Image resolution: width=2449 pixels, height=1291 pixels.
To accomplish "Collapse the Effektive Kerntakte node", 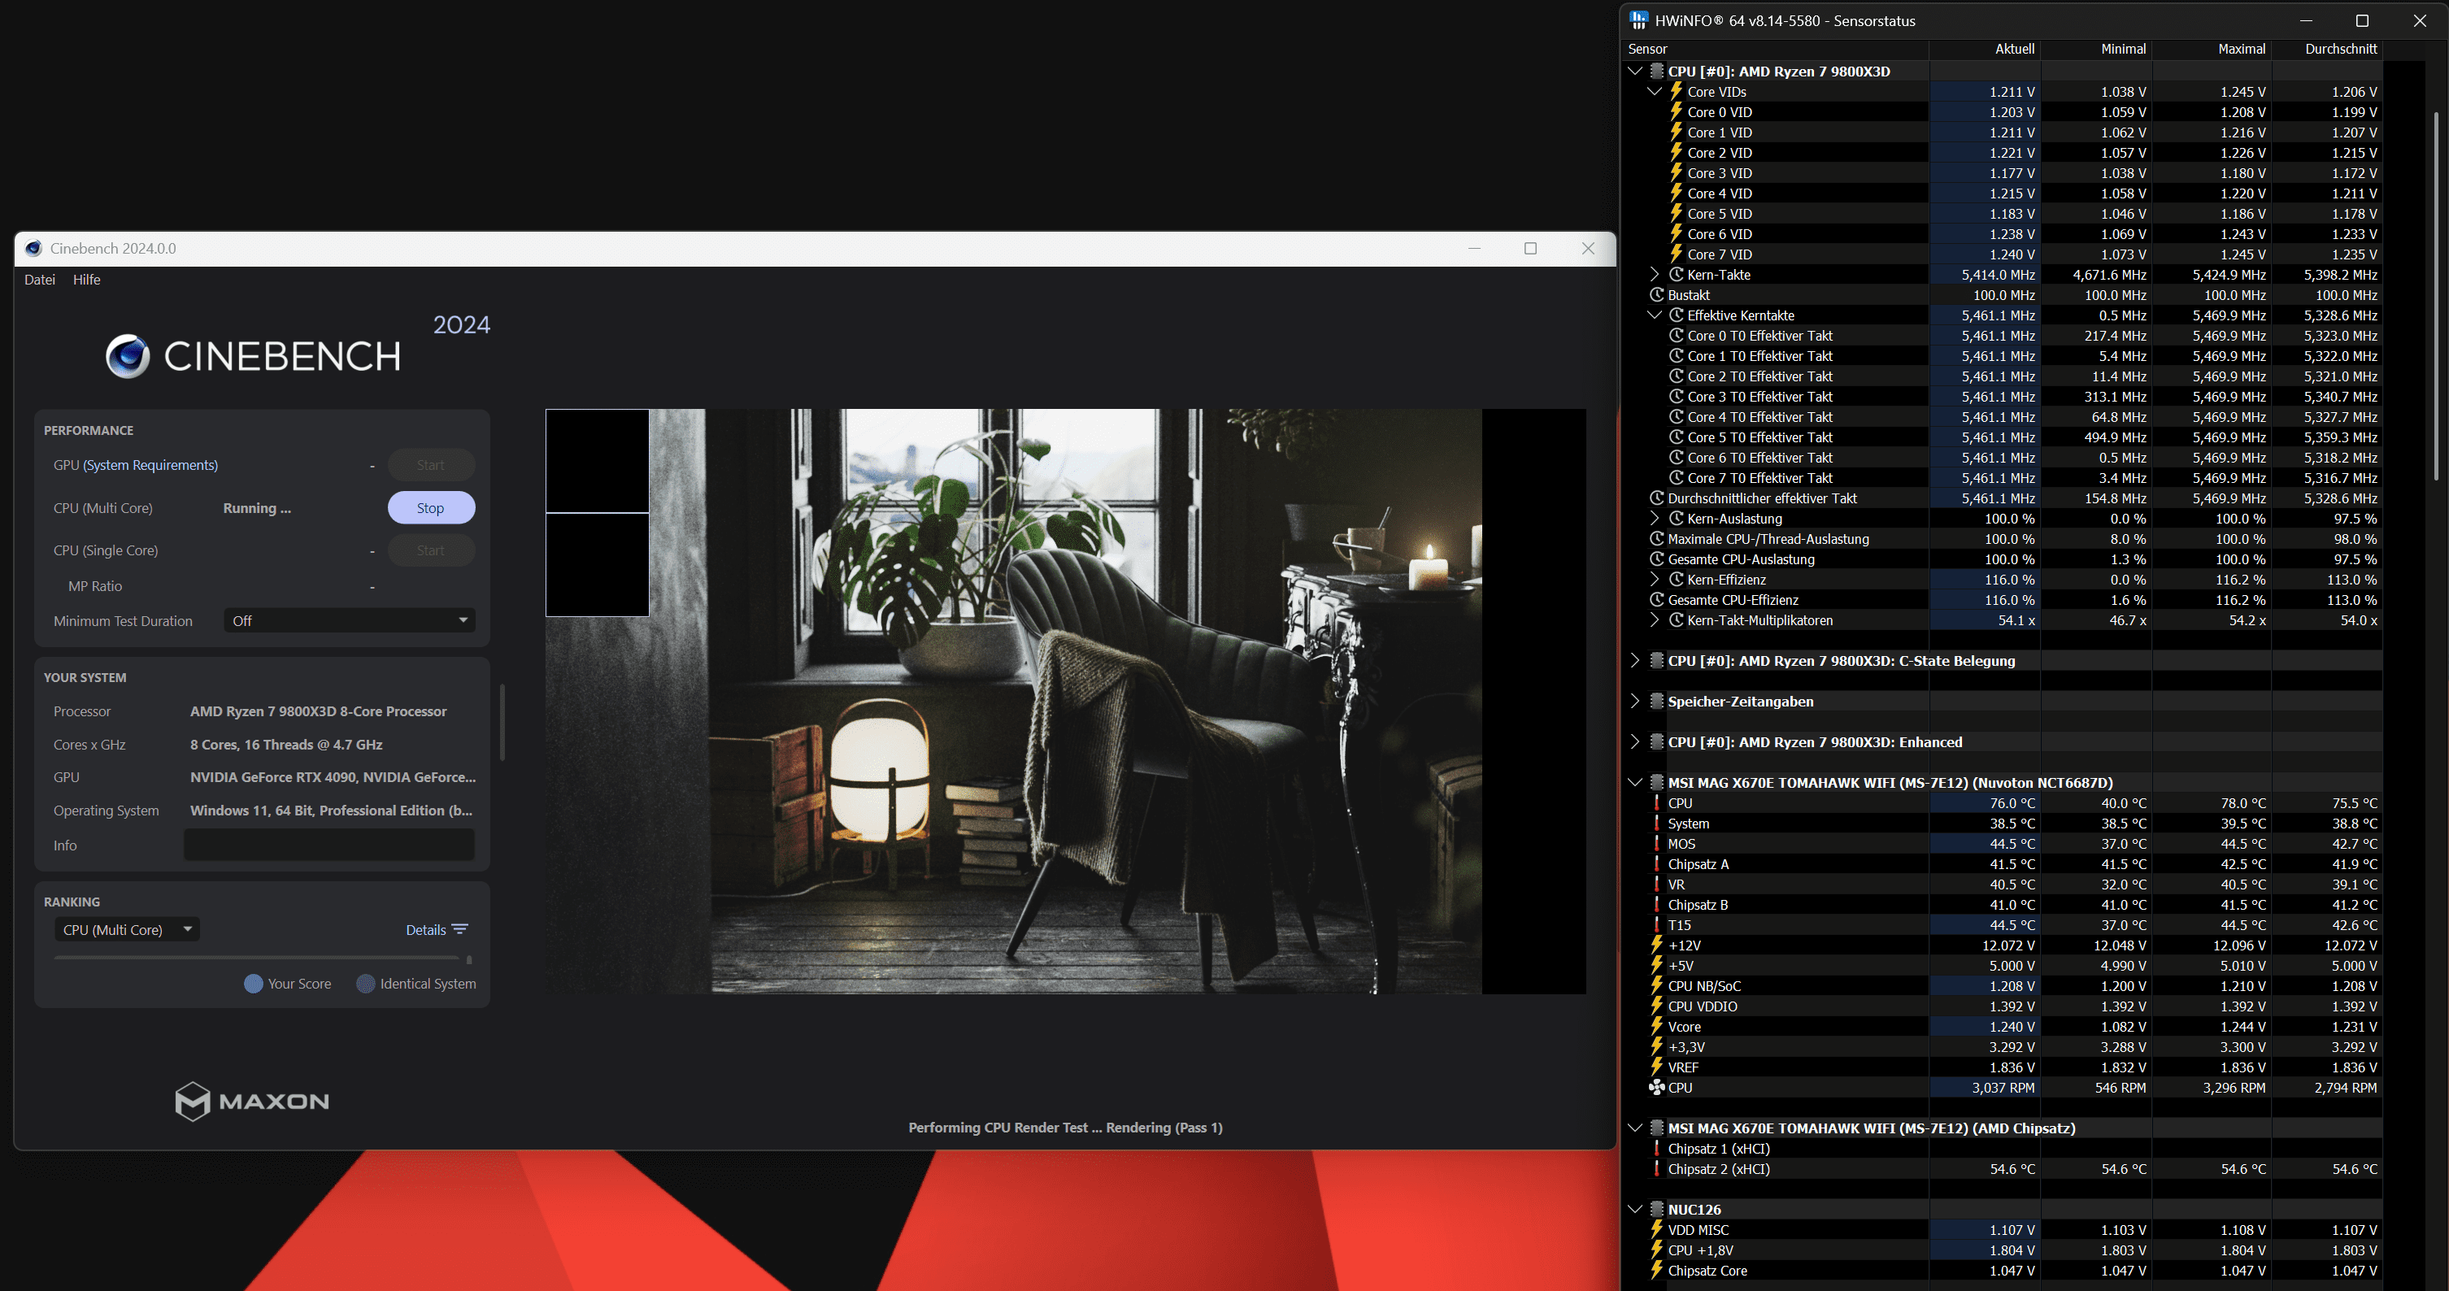I will point(1655,315).
